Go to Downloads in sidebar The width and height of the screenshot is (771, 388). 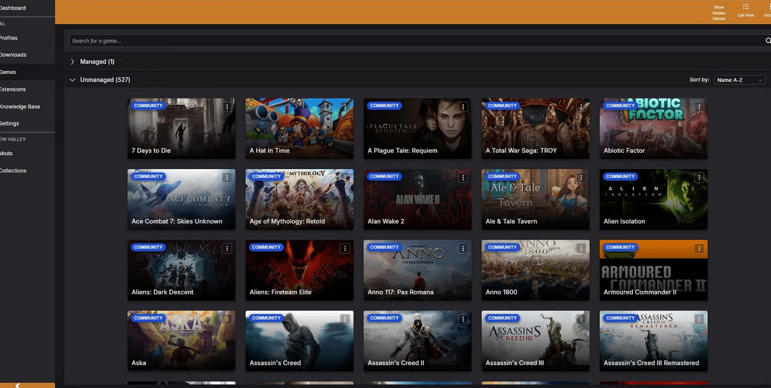pos(13,55)
